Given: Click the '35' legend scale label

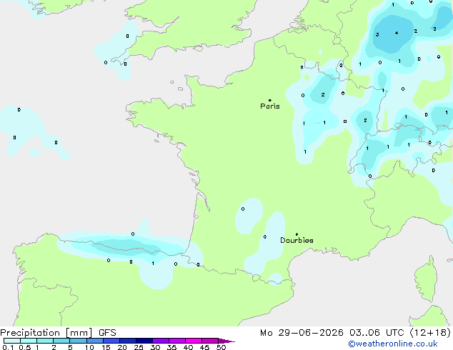Looking at the screenshot, I should pos(171,347).
